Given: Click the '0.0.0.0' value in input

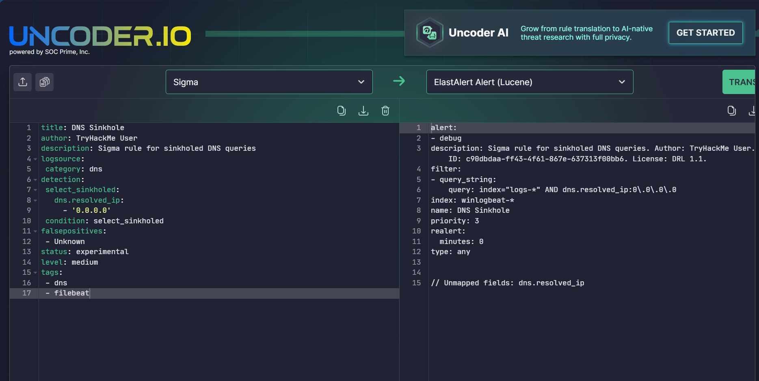Looking at the screenshot, I should click(x=91, y=210).
